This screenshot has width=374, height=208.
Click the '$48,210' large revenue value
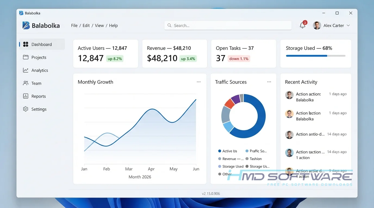pos(162,58)
